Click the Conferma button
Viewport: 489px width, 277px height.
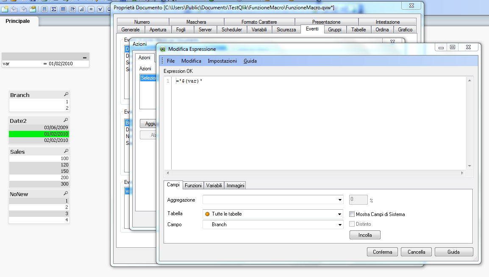coord(382,252)
